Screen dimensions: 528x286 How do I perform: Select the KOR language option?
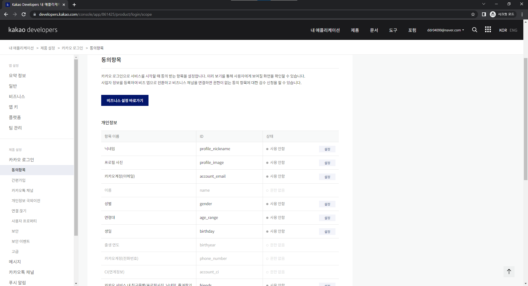pos(503,30)
